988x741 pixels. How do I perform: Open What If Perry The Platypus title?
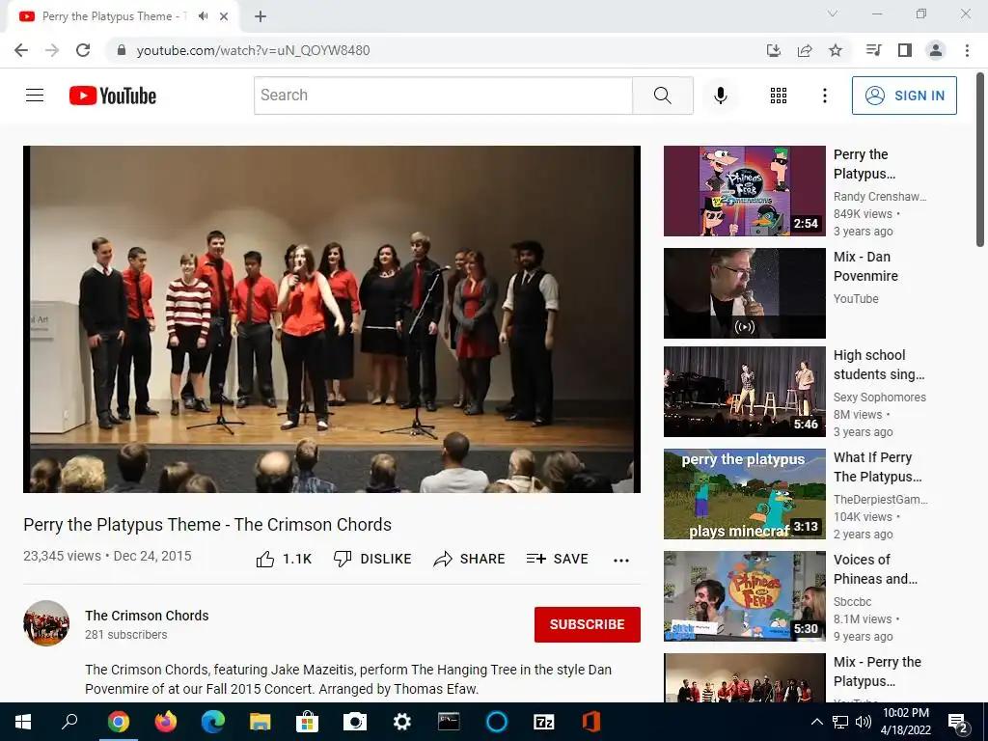pyautogui.click(x=878, y=467)
